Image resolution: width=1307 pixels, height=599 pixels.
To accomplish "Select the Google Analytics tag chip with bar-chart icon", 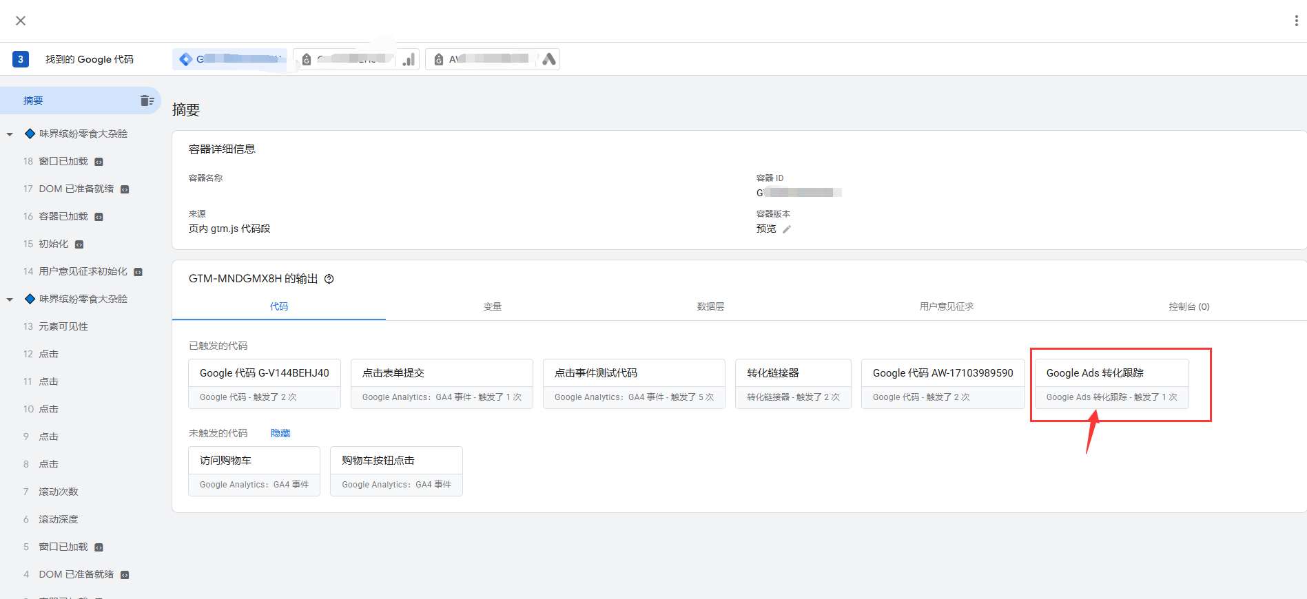I will (356, 59).
